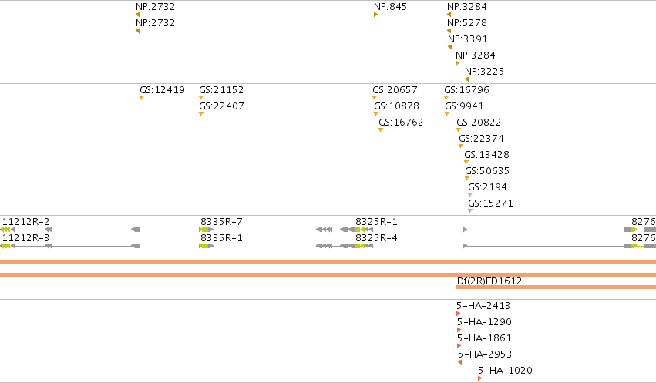Select the GS:9941 insertion label

point(464,106)
